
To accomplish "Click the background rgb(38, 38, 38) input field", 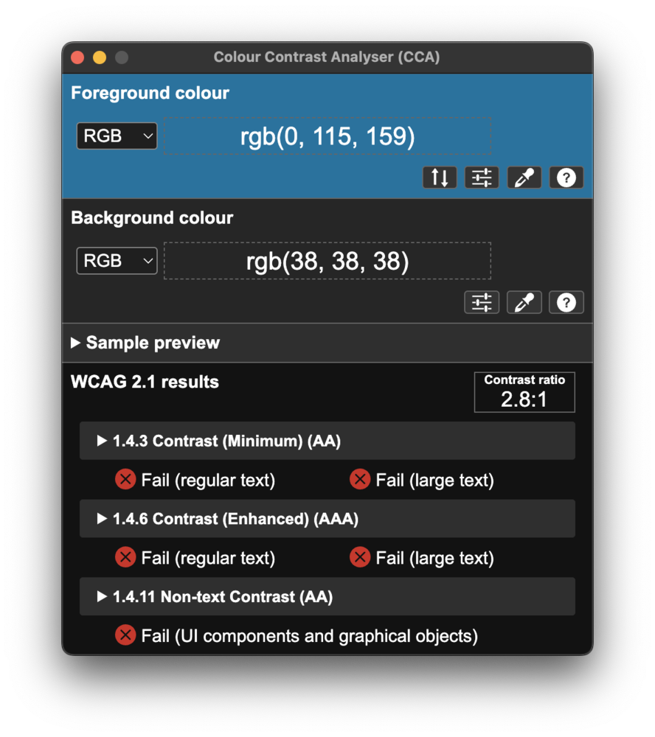I will pos(327,260).
